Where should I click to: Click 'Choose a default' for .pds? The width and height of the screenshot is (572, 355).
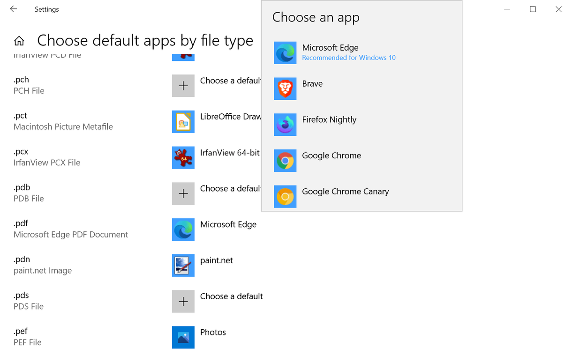point(232,296)
